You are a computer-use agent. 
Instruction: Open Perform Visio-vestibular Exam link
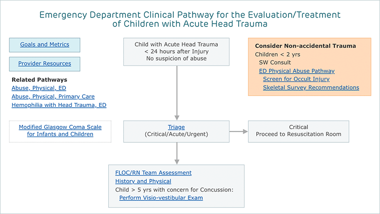161,198
